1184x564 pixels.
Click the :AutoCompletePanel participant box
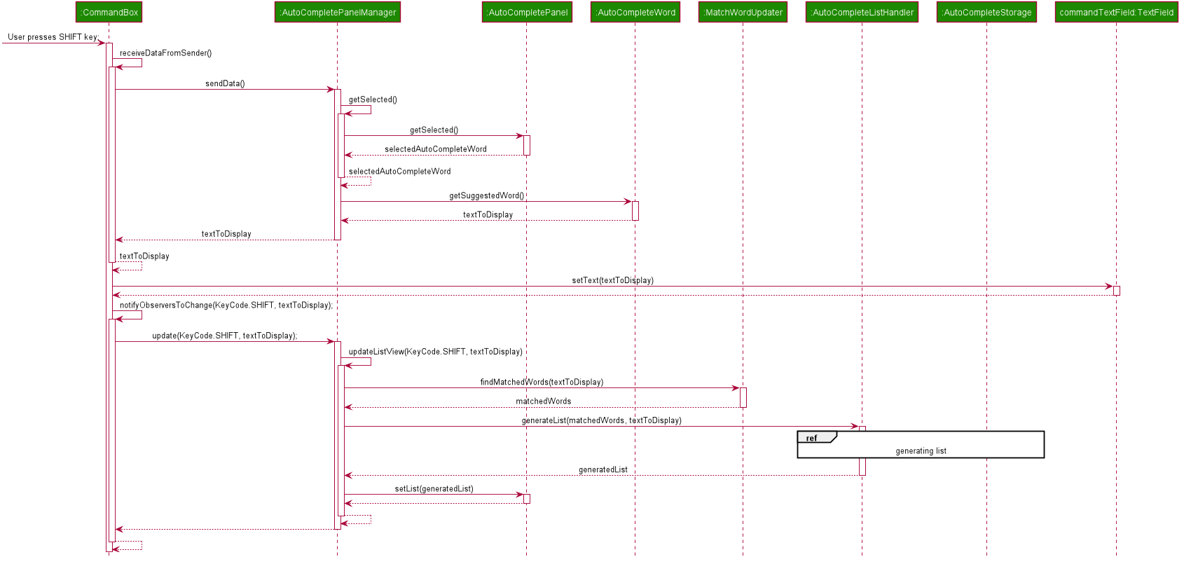coord(527,12)
